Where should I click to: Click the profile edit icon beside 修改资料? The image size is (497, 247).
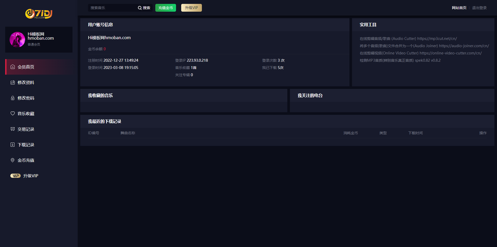(13, 82)
